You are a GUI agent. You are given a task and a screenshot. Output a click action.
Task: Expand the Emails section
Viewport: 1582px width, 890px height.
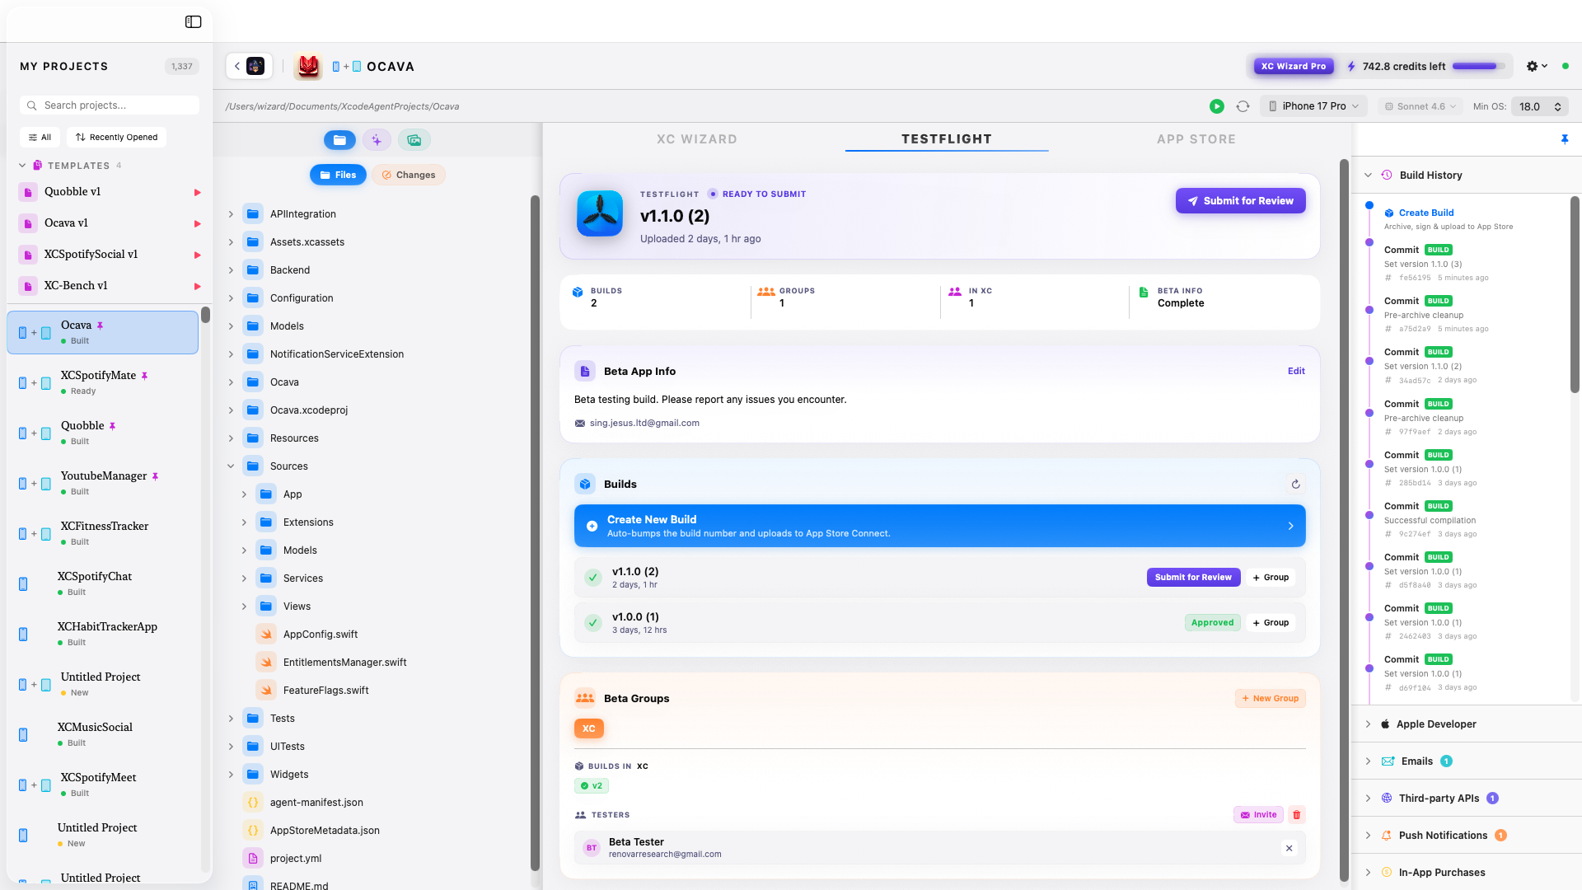pyautogui.click(x=1368, y=761)
